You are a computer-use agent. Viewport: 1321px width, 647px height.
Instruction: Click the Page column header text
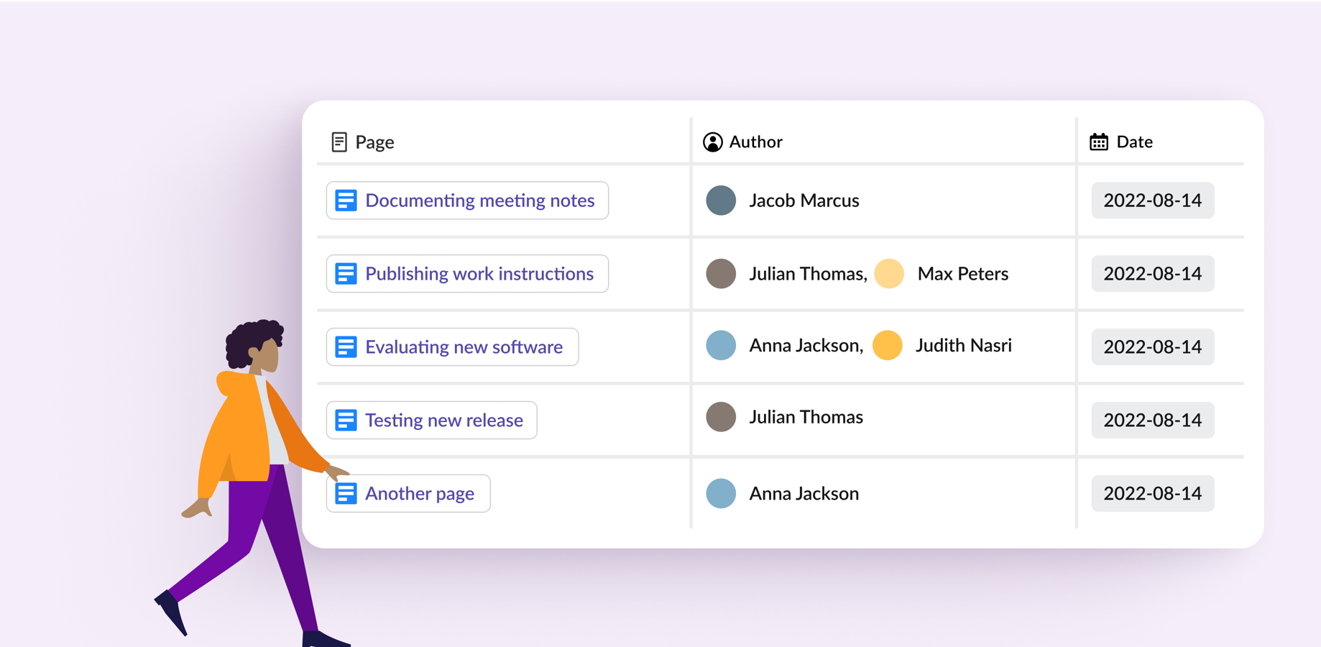374,142
